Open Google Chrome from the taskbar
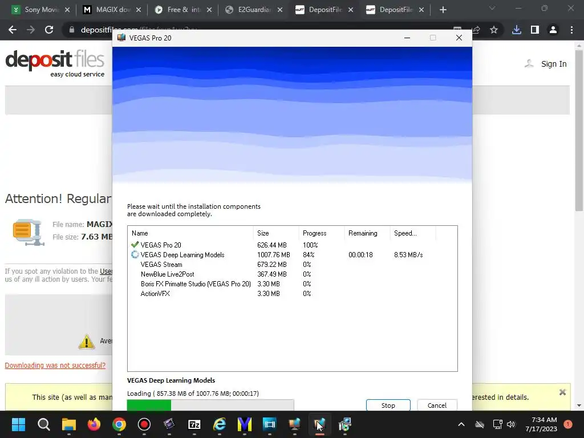584x438 pixels. click(x=119, y=424)
